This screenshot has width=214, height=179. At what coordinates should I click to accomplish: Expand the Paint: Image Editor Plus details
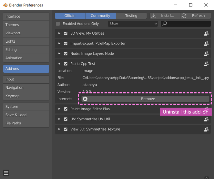click(59, 109)
